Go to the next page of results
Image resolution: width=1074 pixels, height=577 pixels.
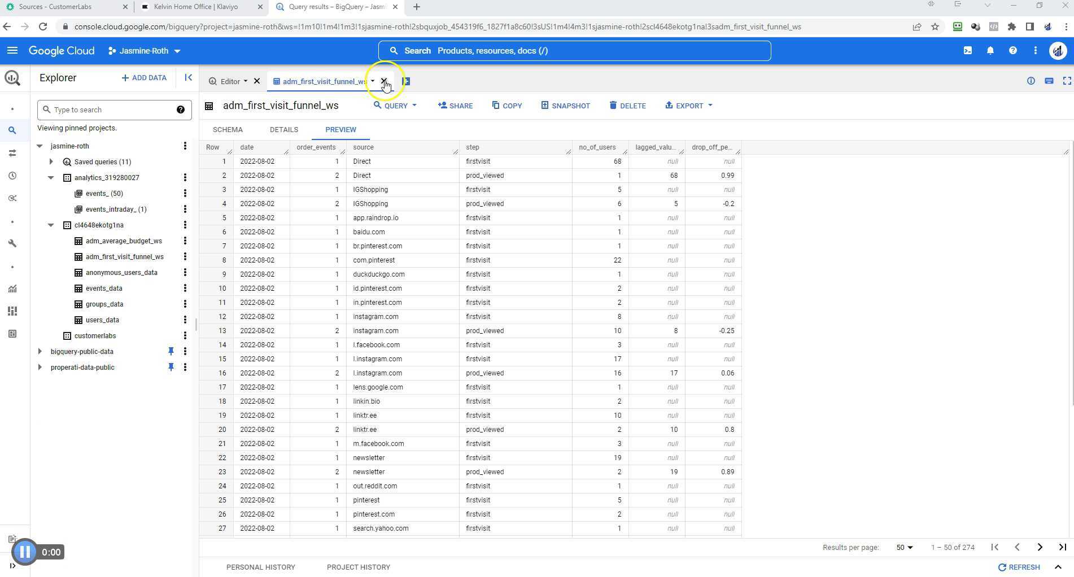pyautogui.click(x=1040, y=547)
